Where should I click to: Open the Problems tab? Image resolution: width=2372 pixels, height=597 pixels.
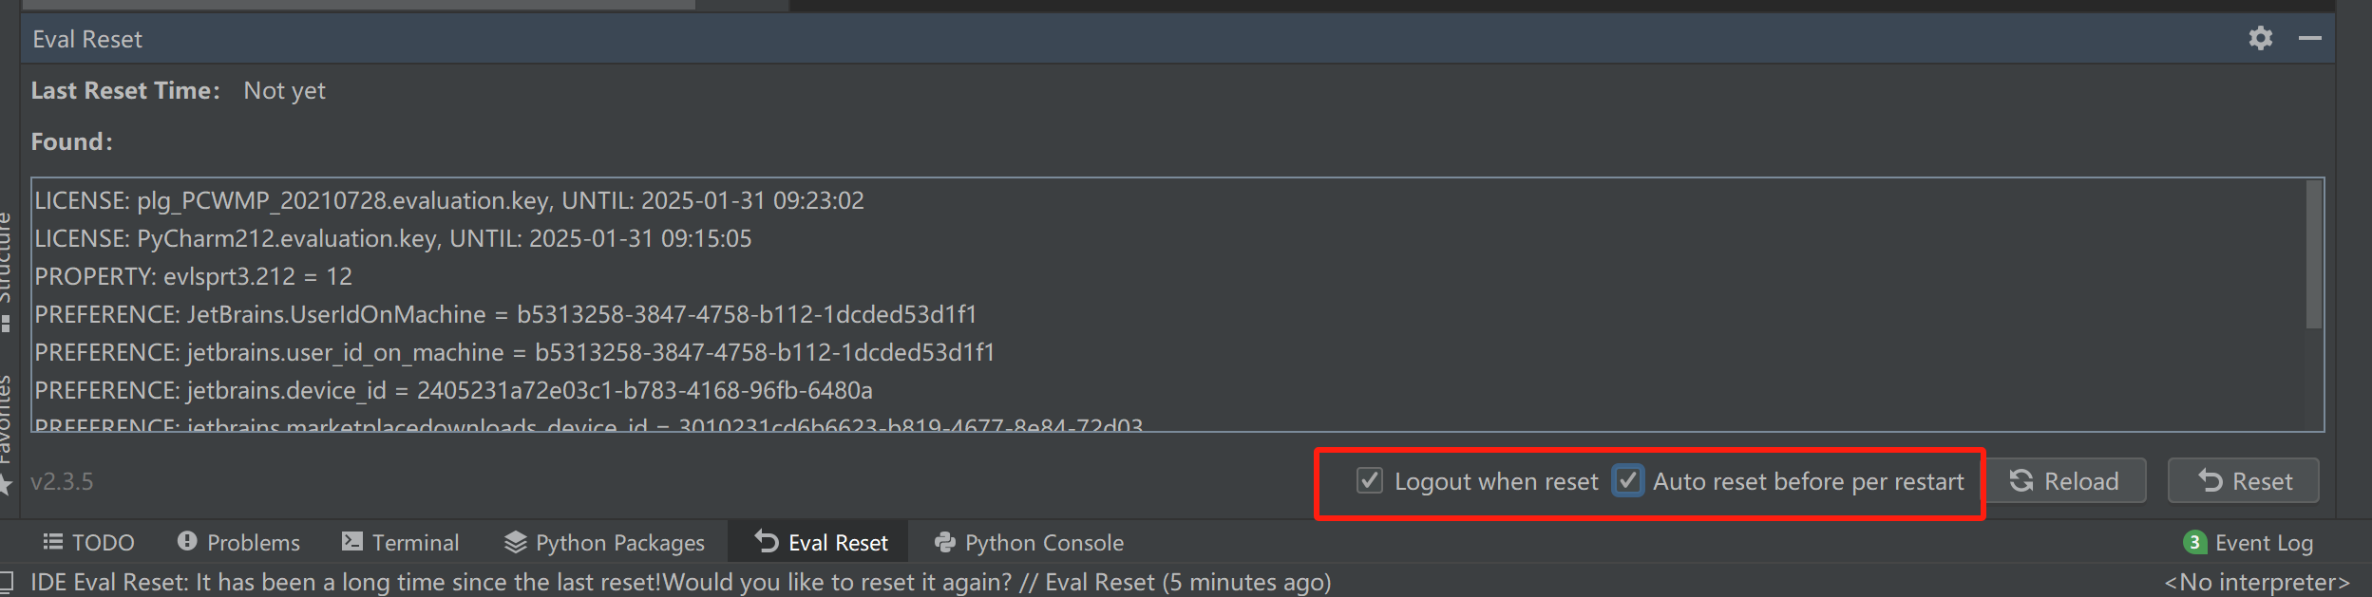click(238, 543)
